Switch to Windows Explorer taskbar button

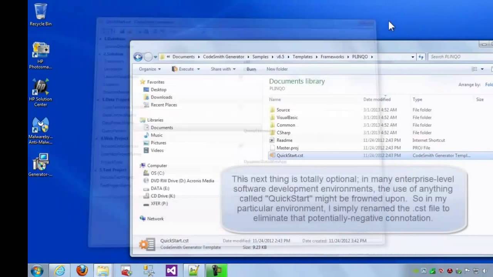coord(103,270)
